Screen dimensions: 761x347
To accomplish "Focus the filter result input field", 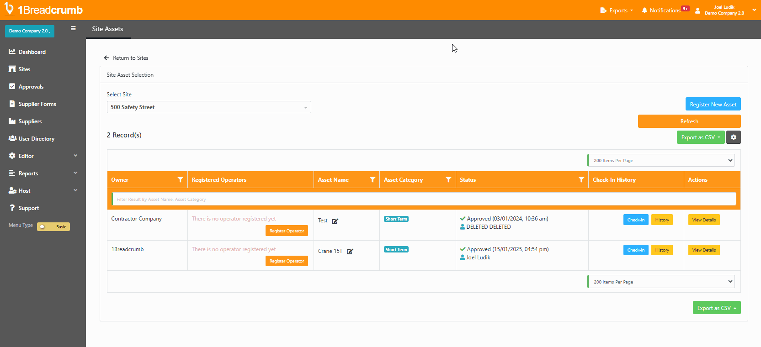I will [424, 199].
